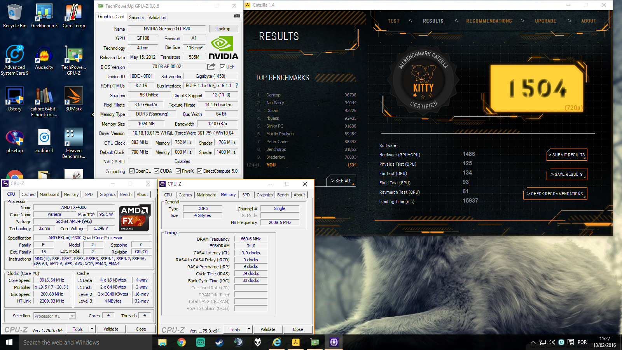Show hidden system tray icons
The image size is (622, 350).
(x=533, y=342)
